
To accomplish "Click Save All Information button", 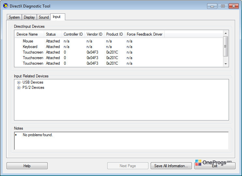I will [x=171, y=166].
